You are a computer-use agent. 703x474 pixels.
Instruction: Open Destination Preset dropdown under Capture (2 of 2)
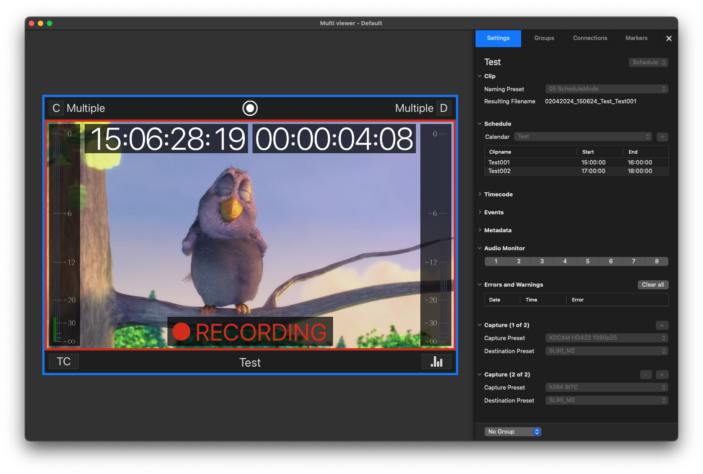click(607, 400)
